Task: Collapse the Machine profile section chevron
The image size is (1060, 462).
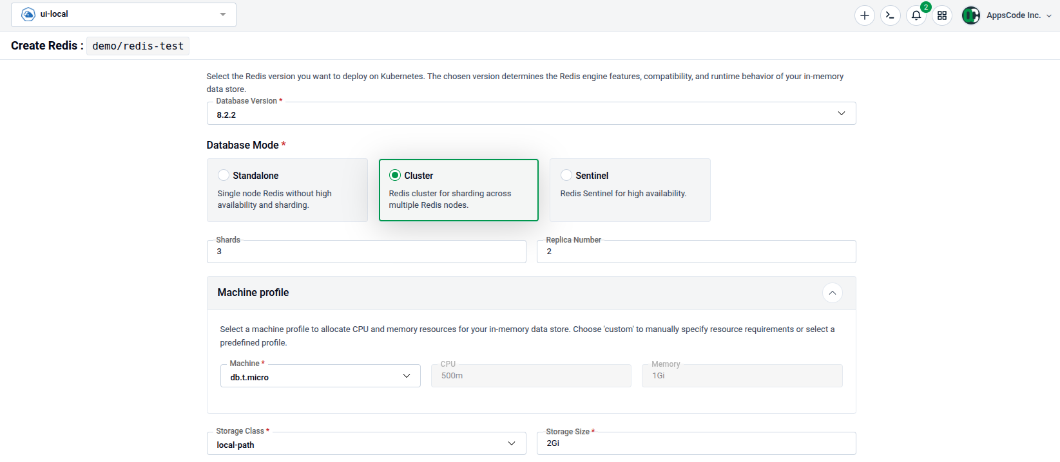Action: click(x=833, y=293)
